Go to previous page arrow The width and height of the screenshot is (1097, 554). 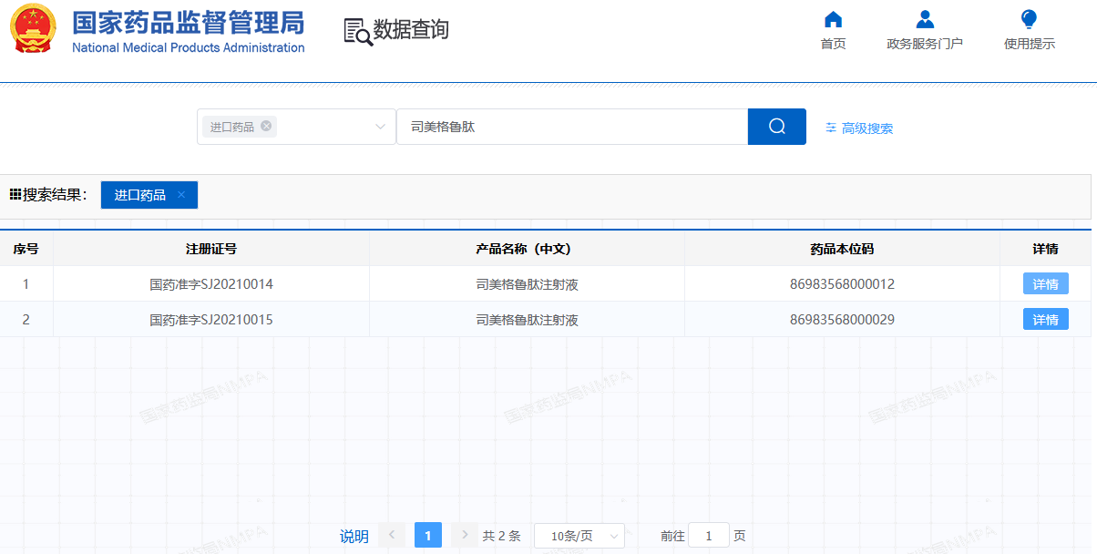392,535
